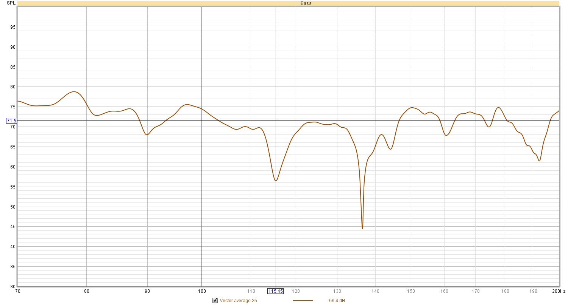568x306 pixels.
Task: Click the 95 SPL axis label
Action: pos(13,27)
